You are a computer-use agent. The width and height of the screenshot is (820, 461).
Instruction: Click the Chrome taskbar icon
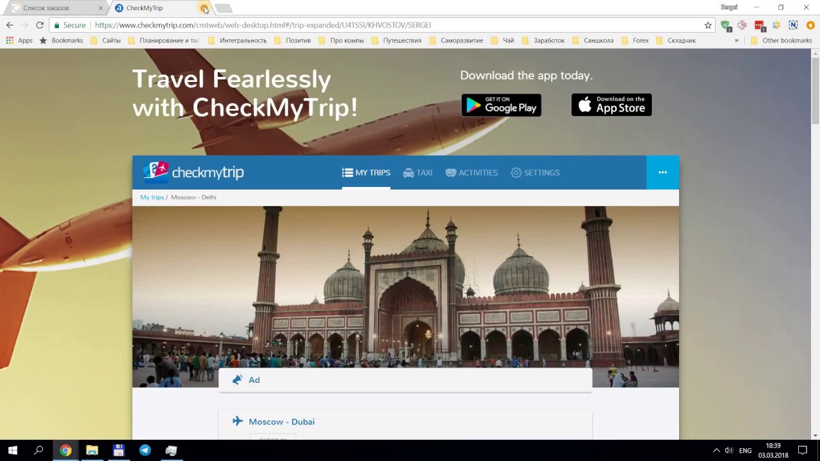65,450
